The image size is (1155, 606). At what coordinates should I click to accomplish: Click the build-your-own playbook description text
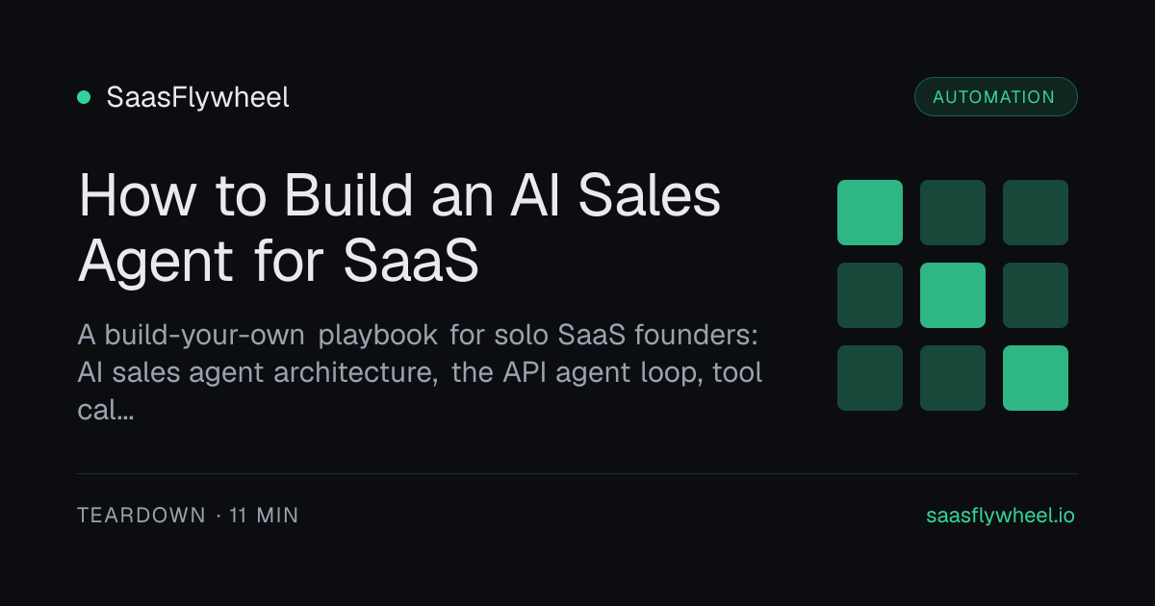[420, 355]
